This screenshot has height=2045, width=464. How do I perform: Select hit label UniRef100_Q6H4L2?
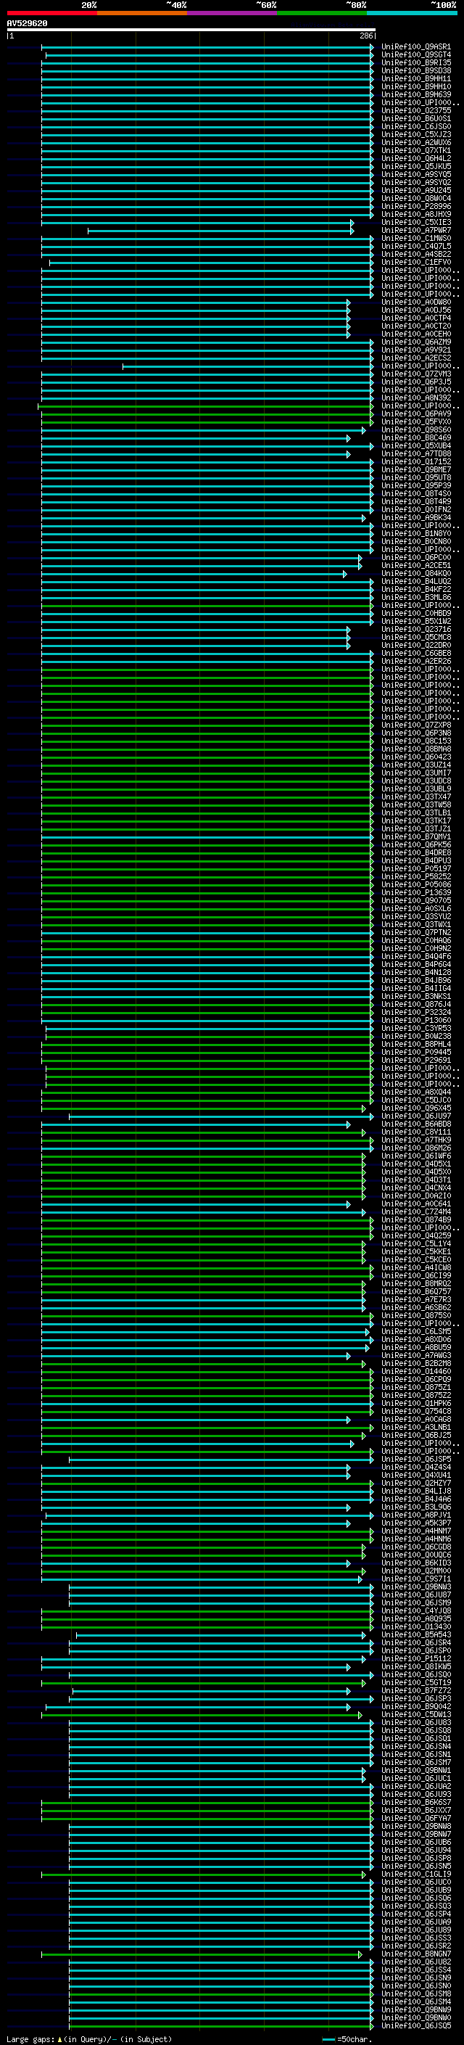point(416,159)
